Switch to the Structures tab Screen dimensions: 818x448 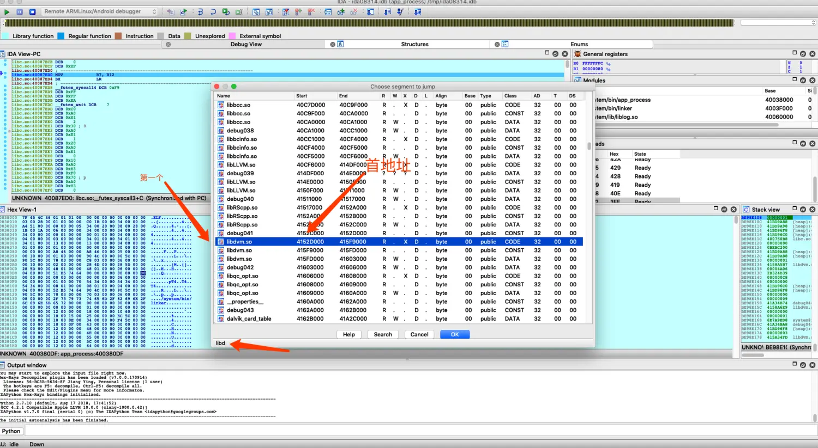point(414,44)
